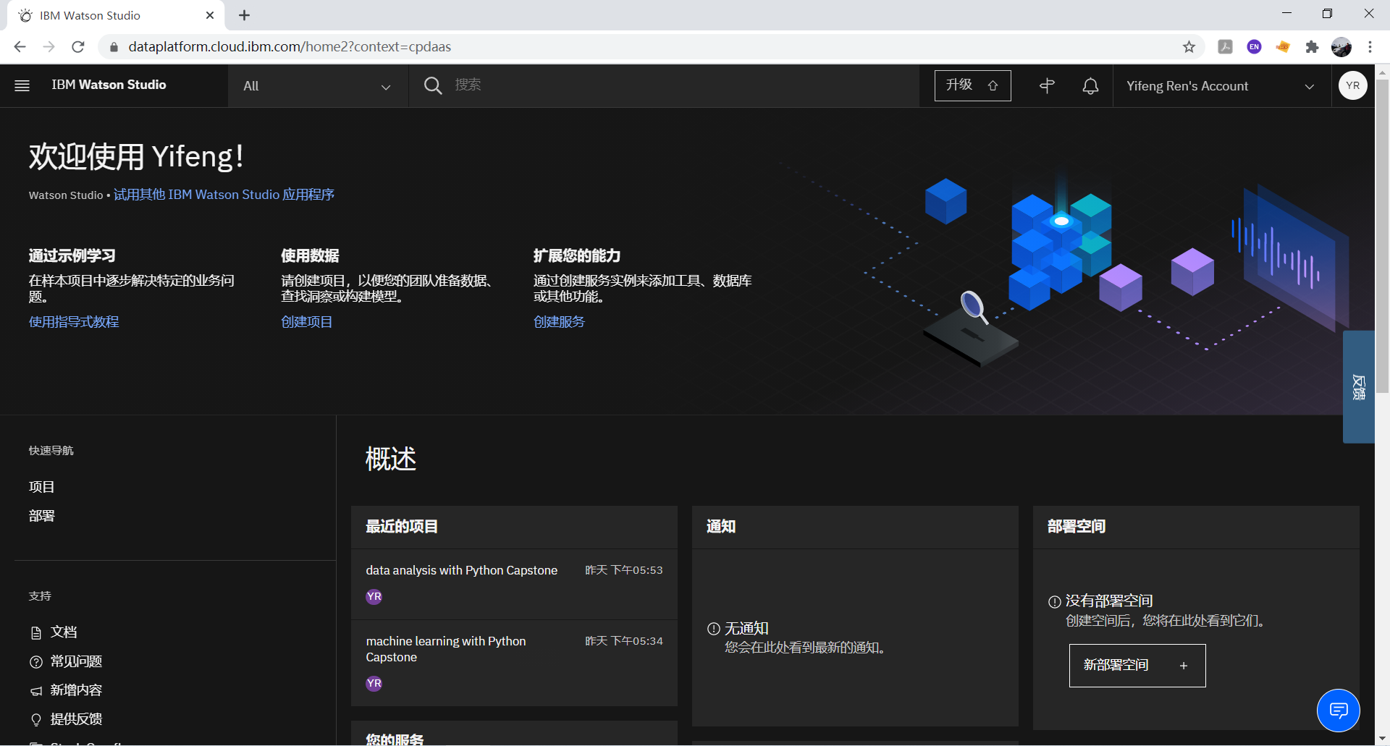Open the blue chat support bubble
The height and width of the screenshot is (746, 1390).
click(x=1339, y=711)
